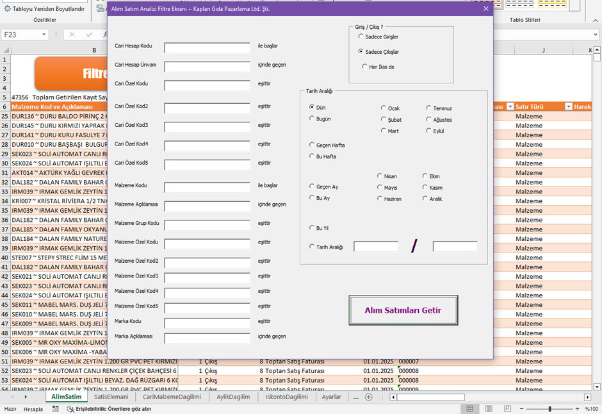Click the Cari Özel Kod5 text box
The width and height of the screenshot is (602, 414).
click(x=207, y=165)
